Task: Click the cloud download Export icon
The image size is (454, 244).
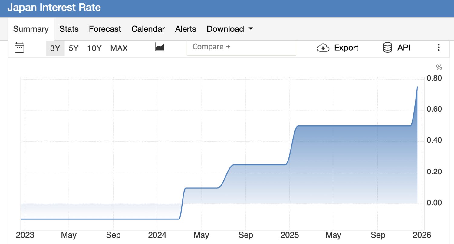Action: coord(323,48)
